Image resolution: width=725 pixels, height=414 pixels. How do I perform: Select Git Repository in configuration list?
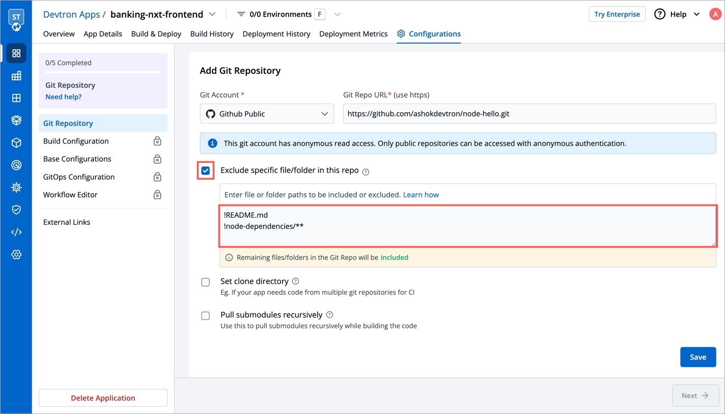103,123
